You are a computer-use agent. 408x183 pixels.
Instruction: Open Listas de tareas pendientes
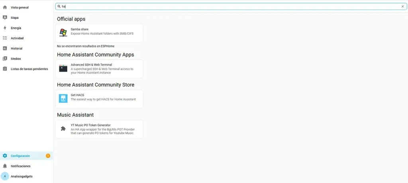[26, 69]
